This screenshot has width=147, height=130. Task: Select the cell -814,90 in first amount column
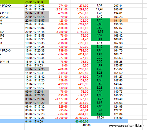pyautogui.click(x=60, y=54)
